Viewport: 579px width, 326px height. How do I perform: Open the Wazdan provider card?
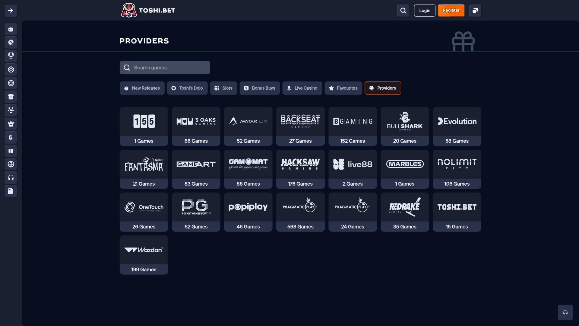pos(144,255)
